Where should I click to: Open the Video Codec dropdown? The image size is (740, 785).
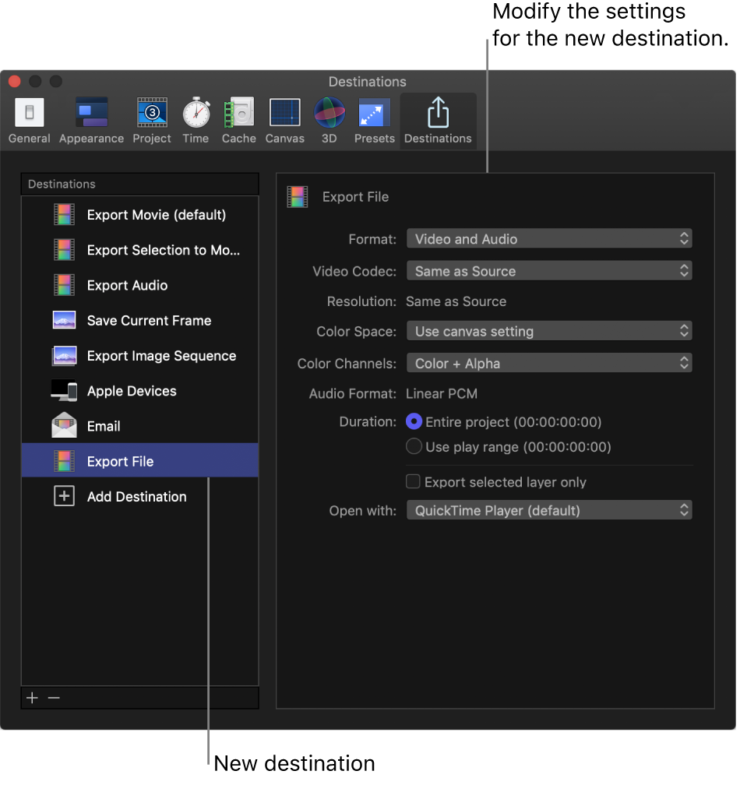(549, 270)
